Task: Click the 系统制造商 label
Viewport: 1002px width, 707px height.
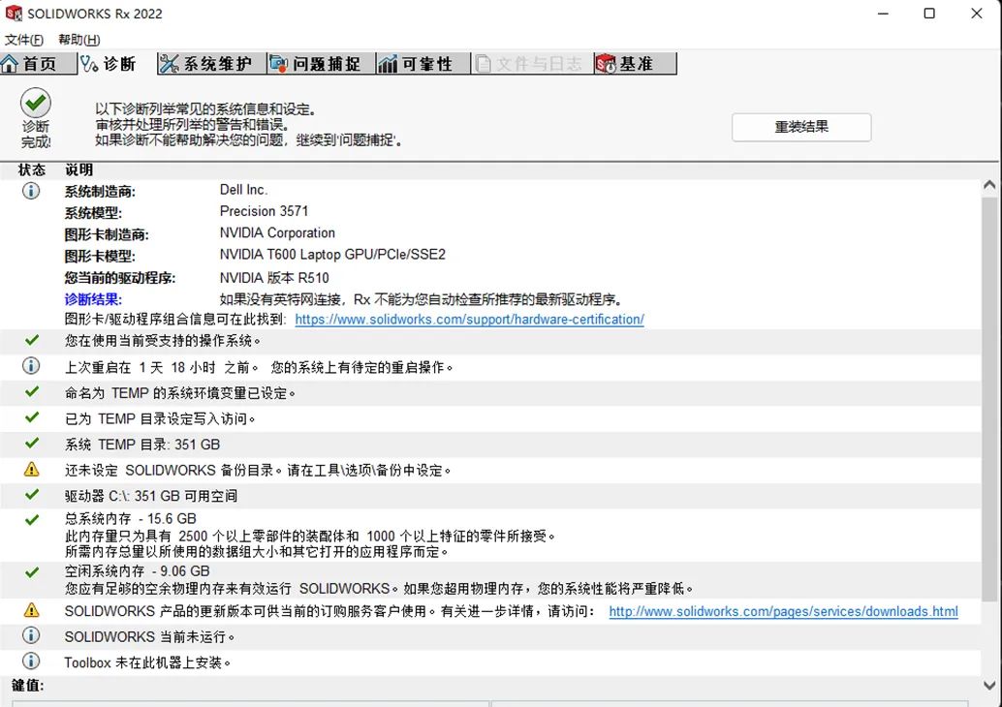Action: coord(100,192)
